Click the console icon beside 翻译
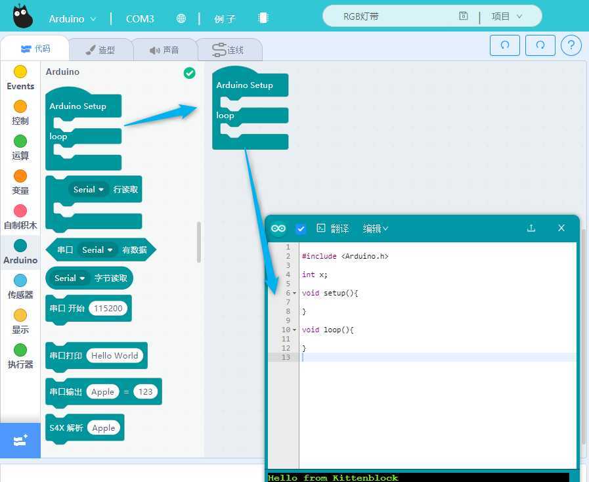The height and width of the screenshot is (482, 589). pyautogui.click(x=321, y=228)
